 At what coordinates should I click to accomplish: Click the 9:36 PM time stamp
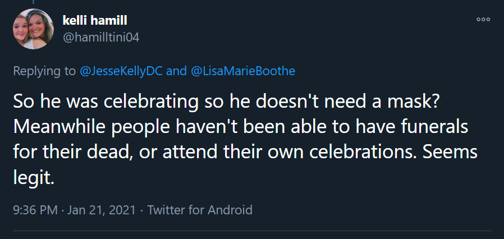(35, 210)
